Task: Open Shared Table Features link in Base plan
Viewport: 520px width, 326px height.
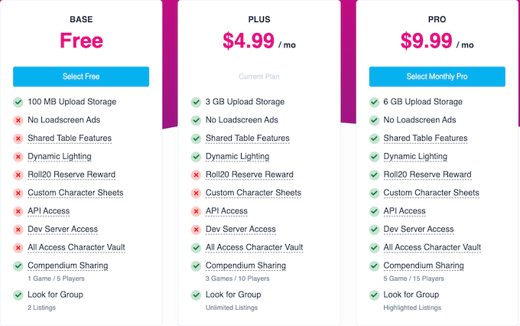Action: 70,139
